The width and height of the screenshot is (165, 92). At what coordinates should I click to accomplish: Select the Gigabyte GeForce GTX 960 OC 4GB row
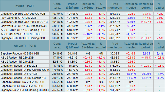83,14
